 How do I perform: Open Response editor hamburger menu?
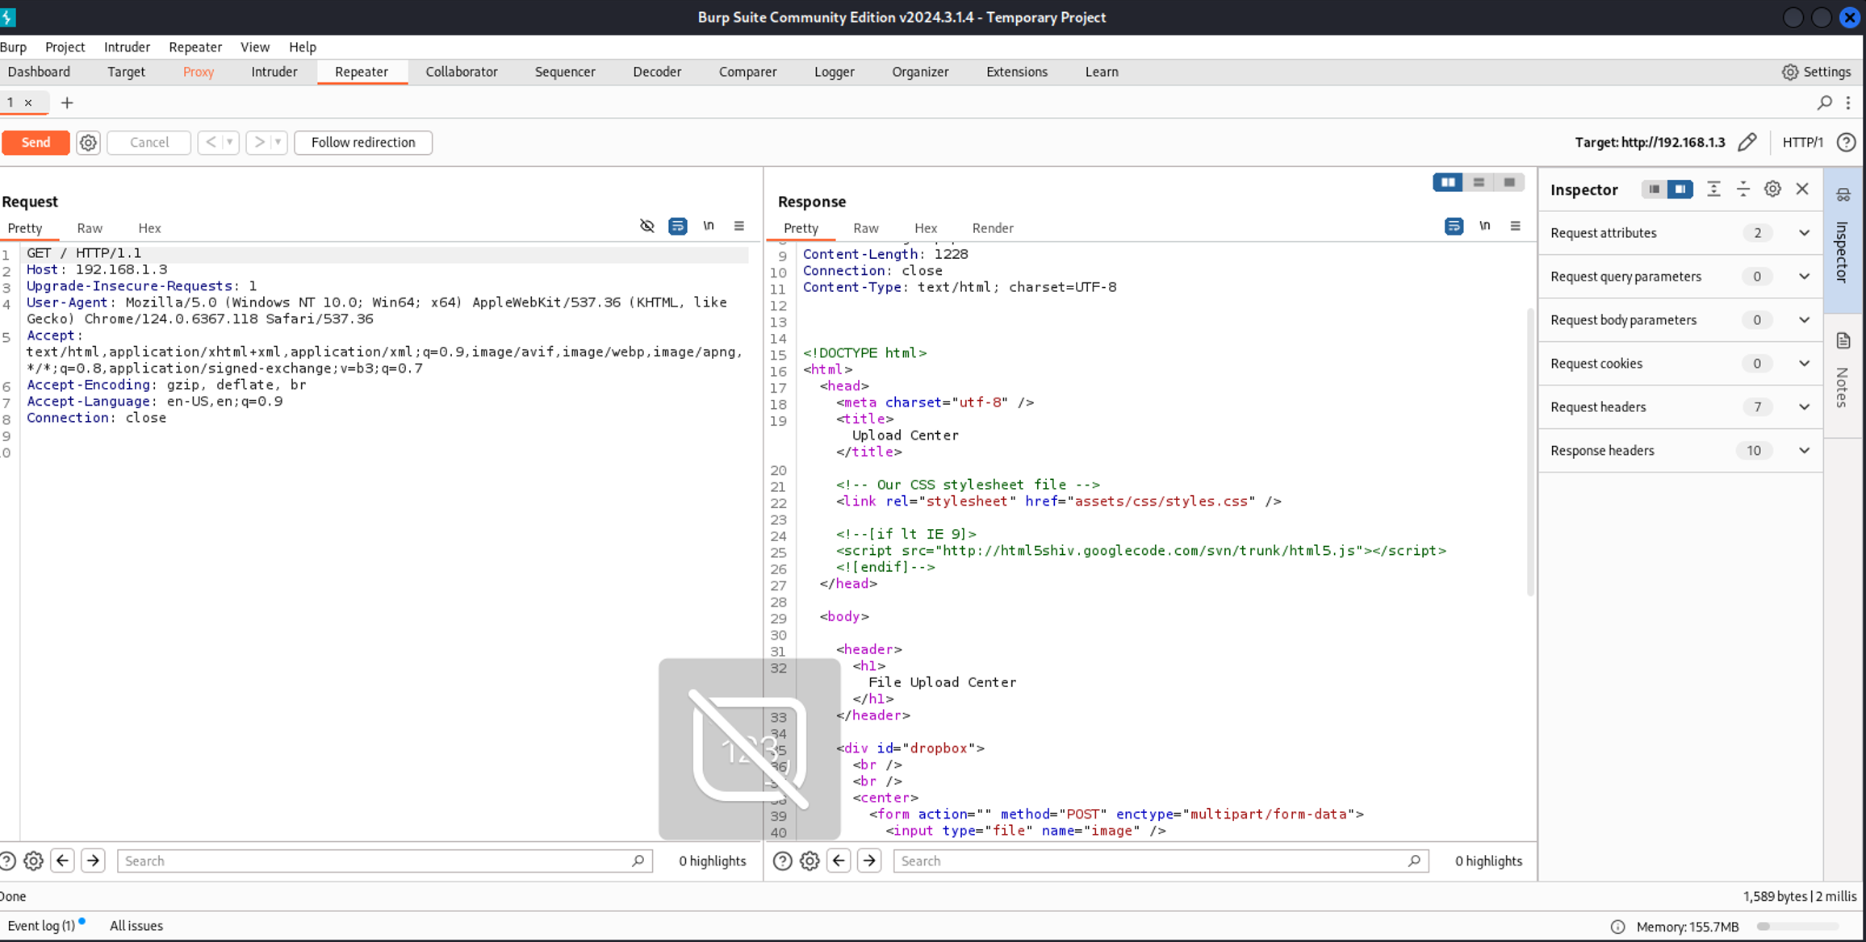(x=1515, y=226)
